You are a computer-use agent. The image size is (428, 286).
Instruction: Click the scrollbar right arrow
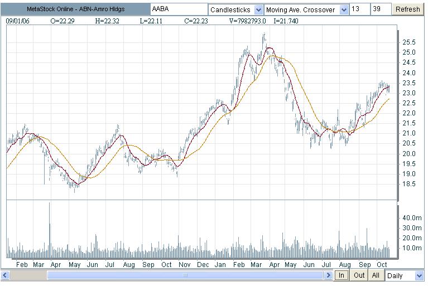(329, 275)
